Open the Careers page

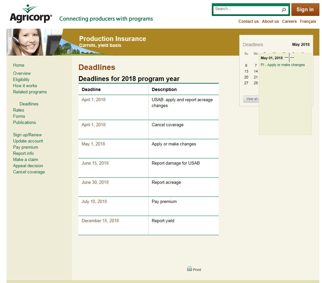[289, 21]
